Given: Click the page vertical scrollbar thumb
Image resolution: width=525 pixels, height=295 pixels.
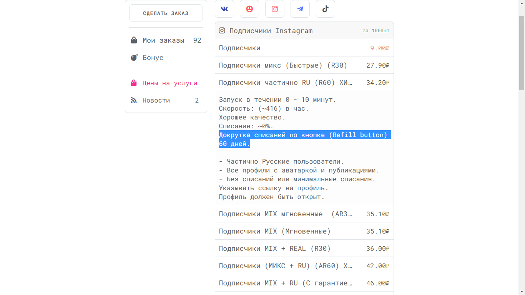Looking at the screenshot, I should [522, 53].
